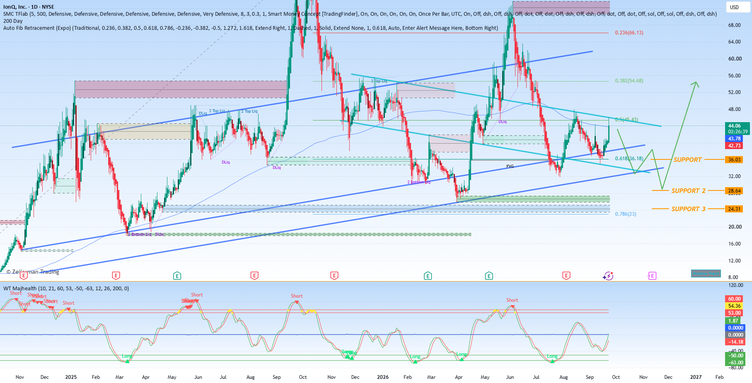Viewport: 752px width, 383px height.
Task: Click the red 42.73 price label
Action: [734, 146]
